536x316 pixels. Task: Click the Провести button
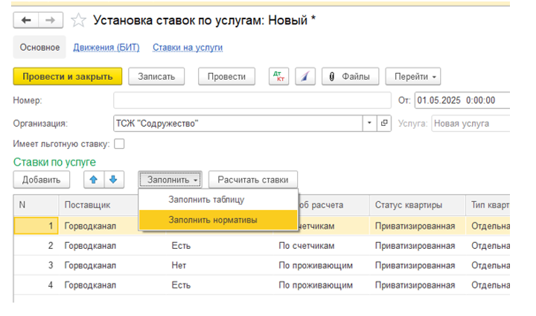click(226, 76)
